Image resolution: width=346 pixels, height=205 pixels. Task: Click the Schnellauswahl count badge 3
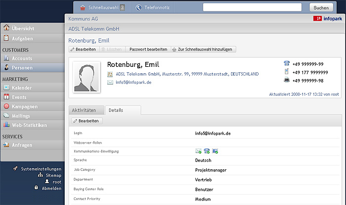[122, 7]
